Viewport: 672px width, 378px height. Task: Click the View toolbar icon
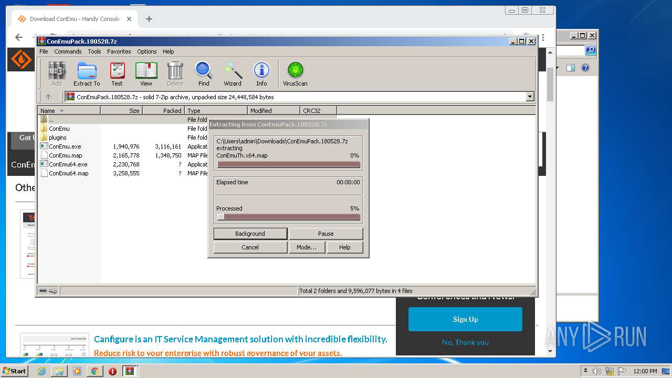pyautogui.click(x=146, y=73)
